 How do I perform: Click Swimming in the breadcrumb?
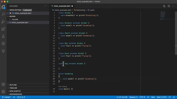click(80, 10)
